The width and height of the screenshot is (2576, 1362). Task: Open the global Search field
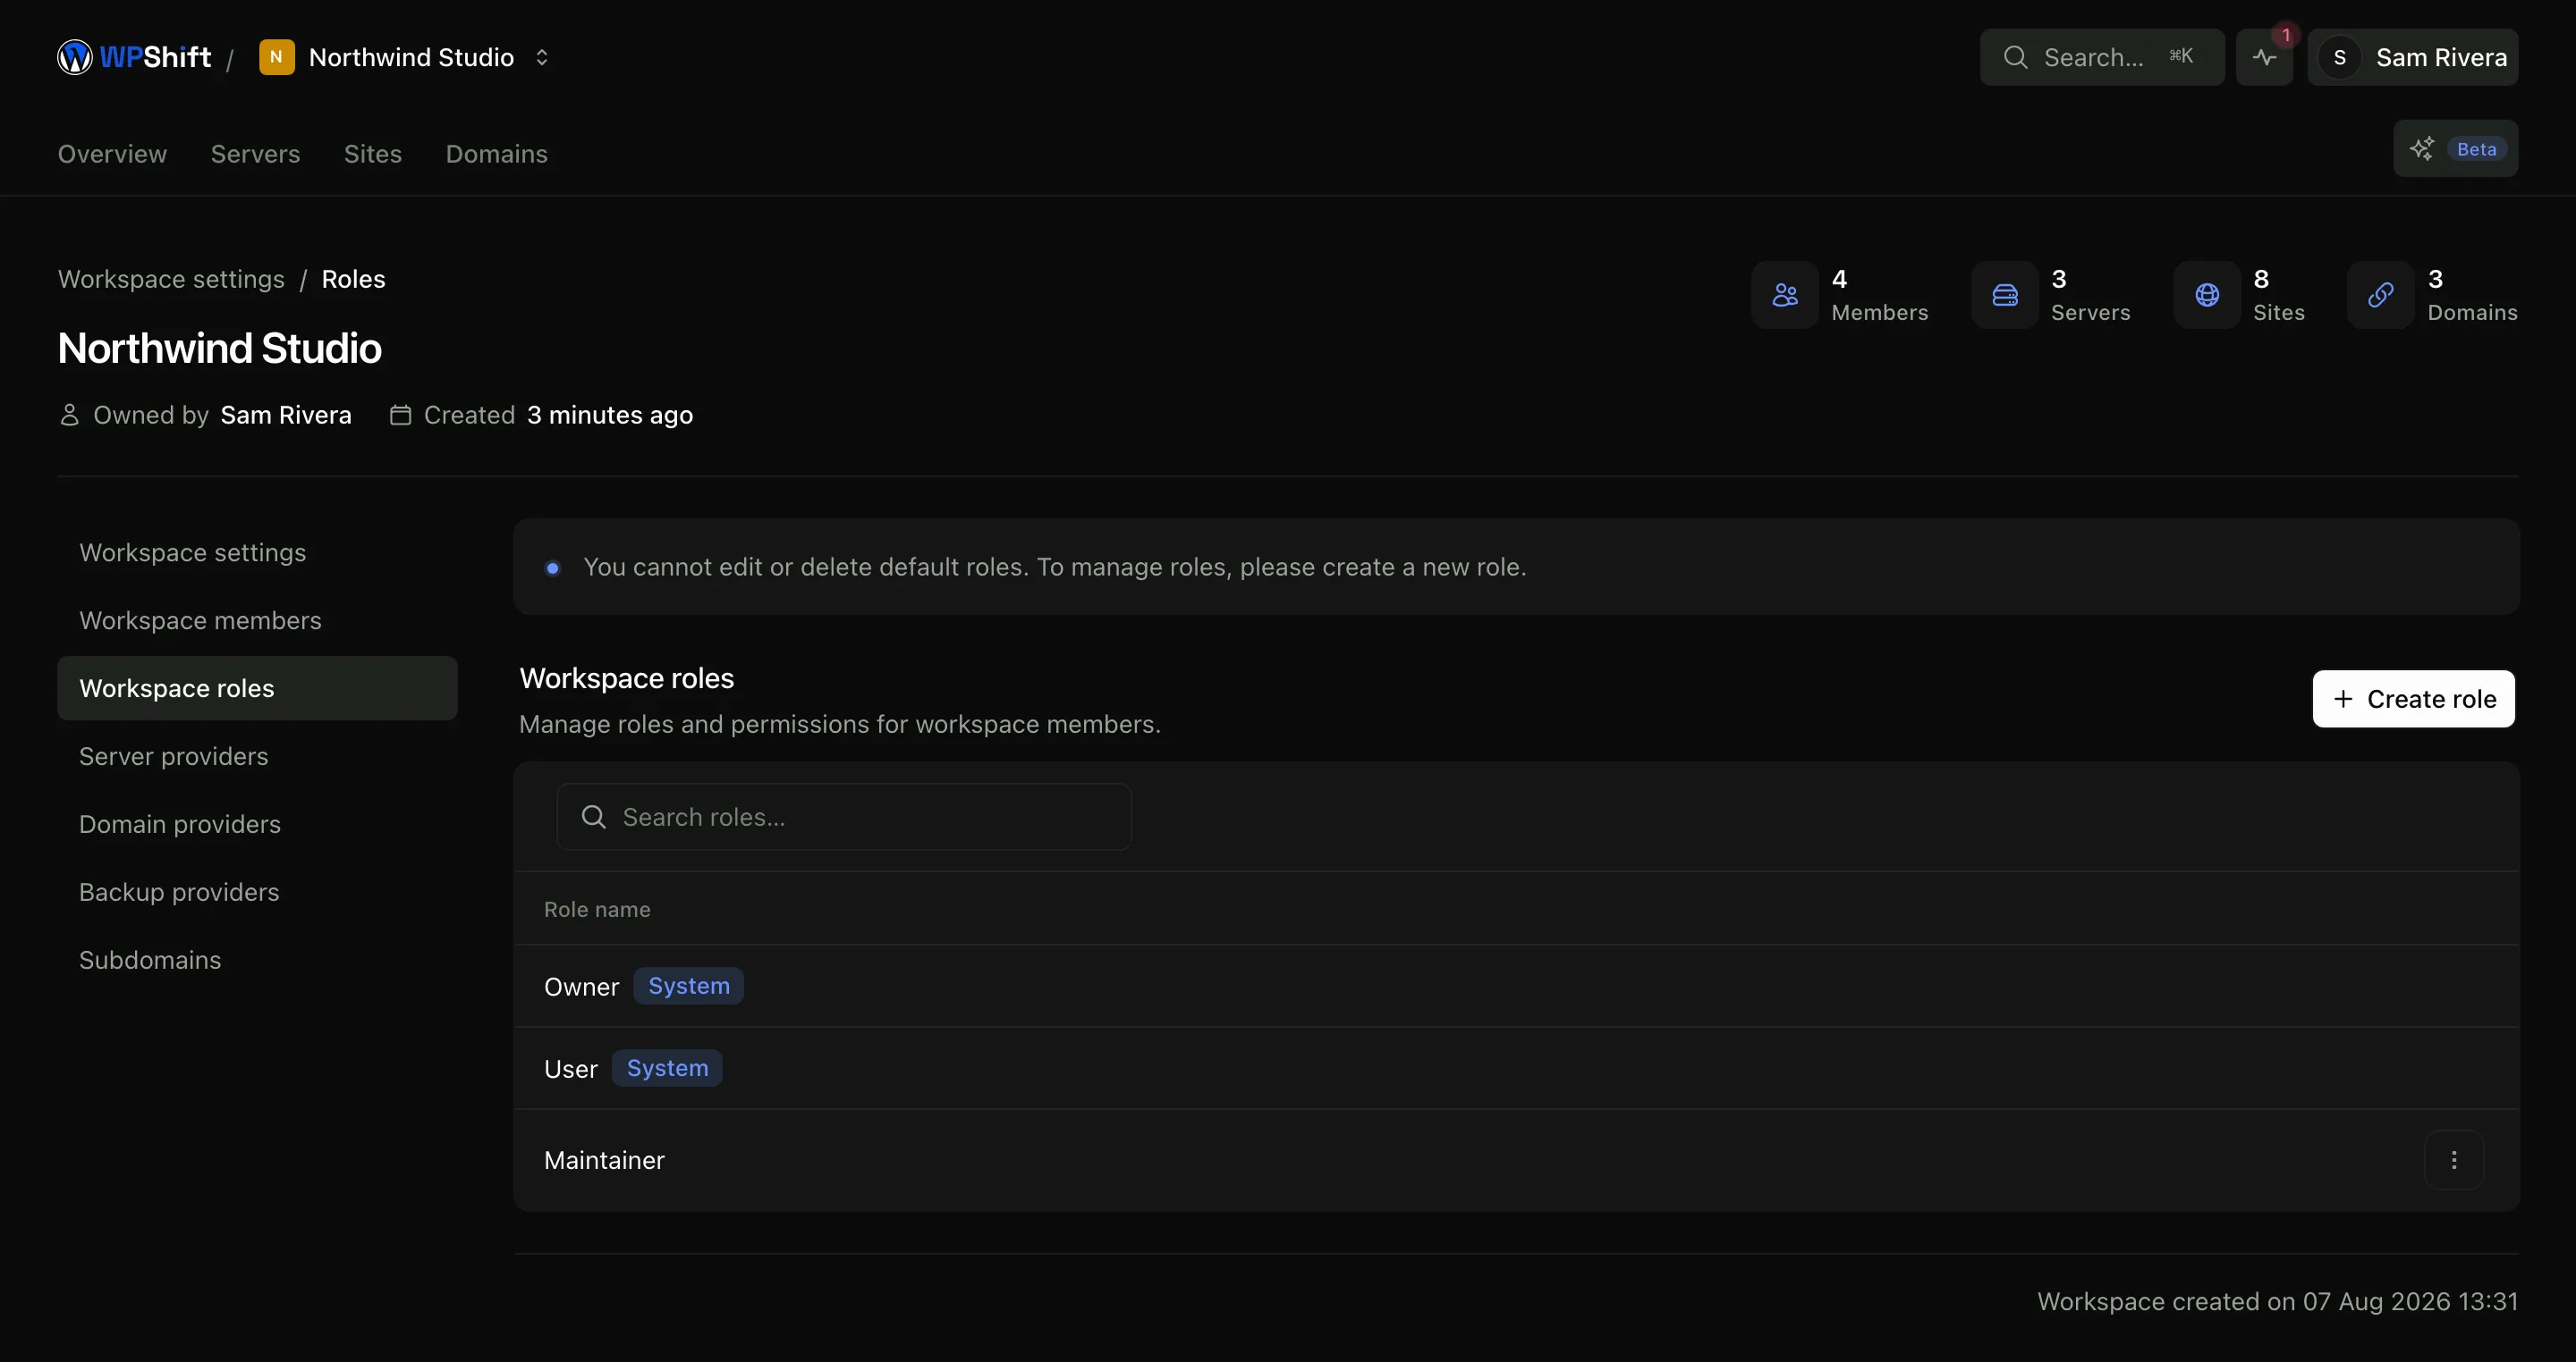pos(2101,57)
